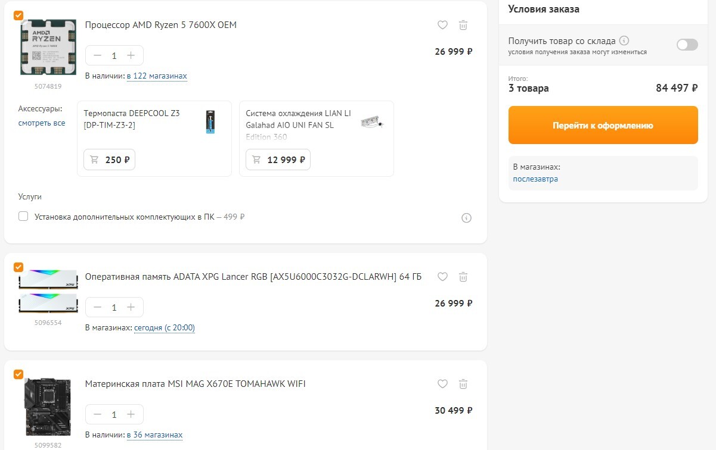Deselect the ADATA XPG Lancer item
This screenshot has width=716, height=450.
(18, 267)
